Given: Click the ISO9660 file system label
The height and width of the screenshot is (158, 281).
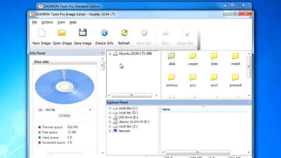Looking at the screenshot, I should pos(65,116).
